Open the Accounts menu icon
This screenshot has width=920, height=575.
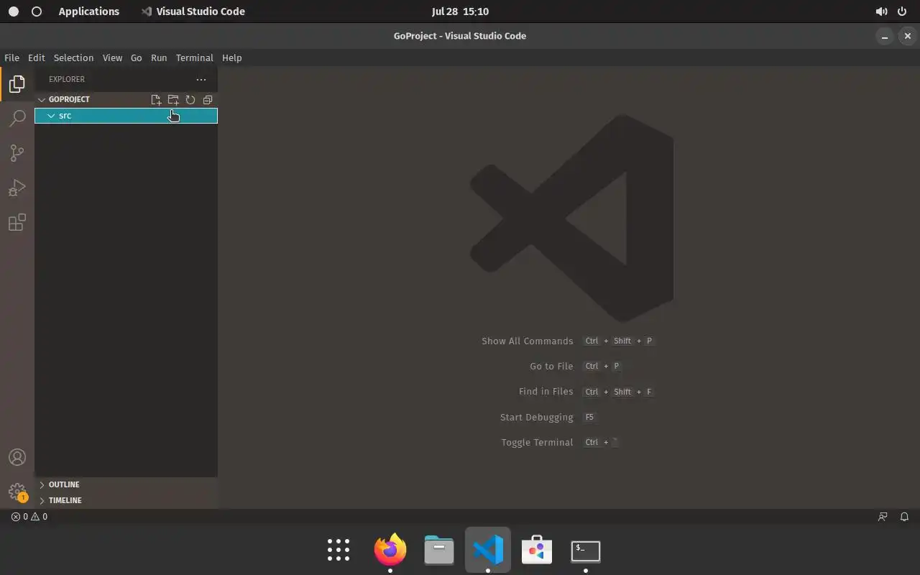(x=17, y=457)
